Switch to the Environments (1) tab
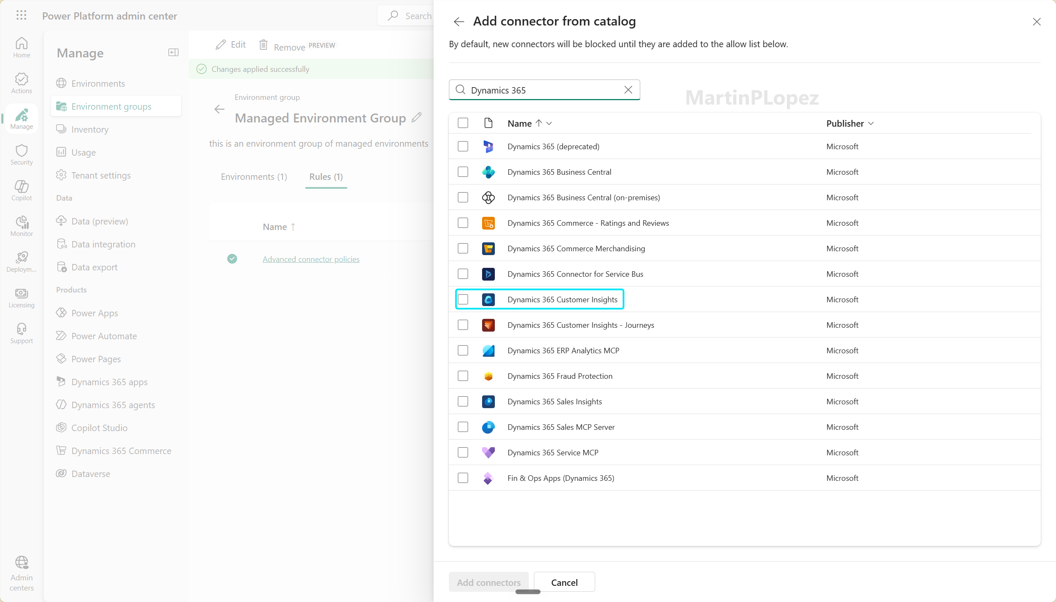This screenshot has height=602, width=1056. click(x=254, y=177)
